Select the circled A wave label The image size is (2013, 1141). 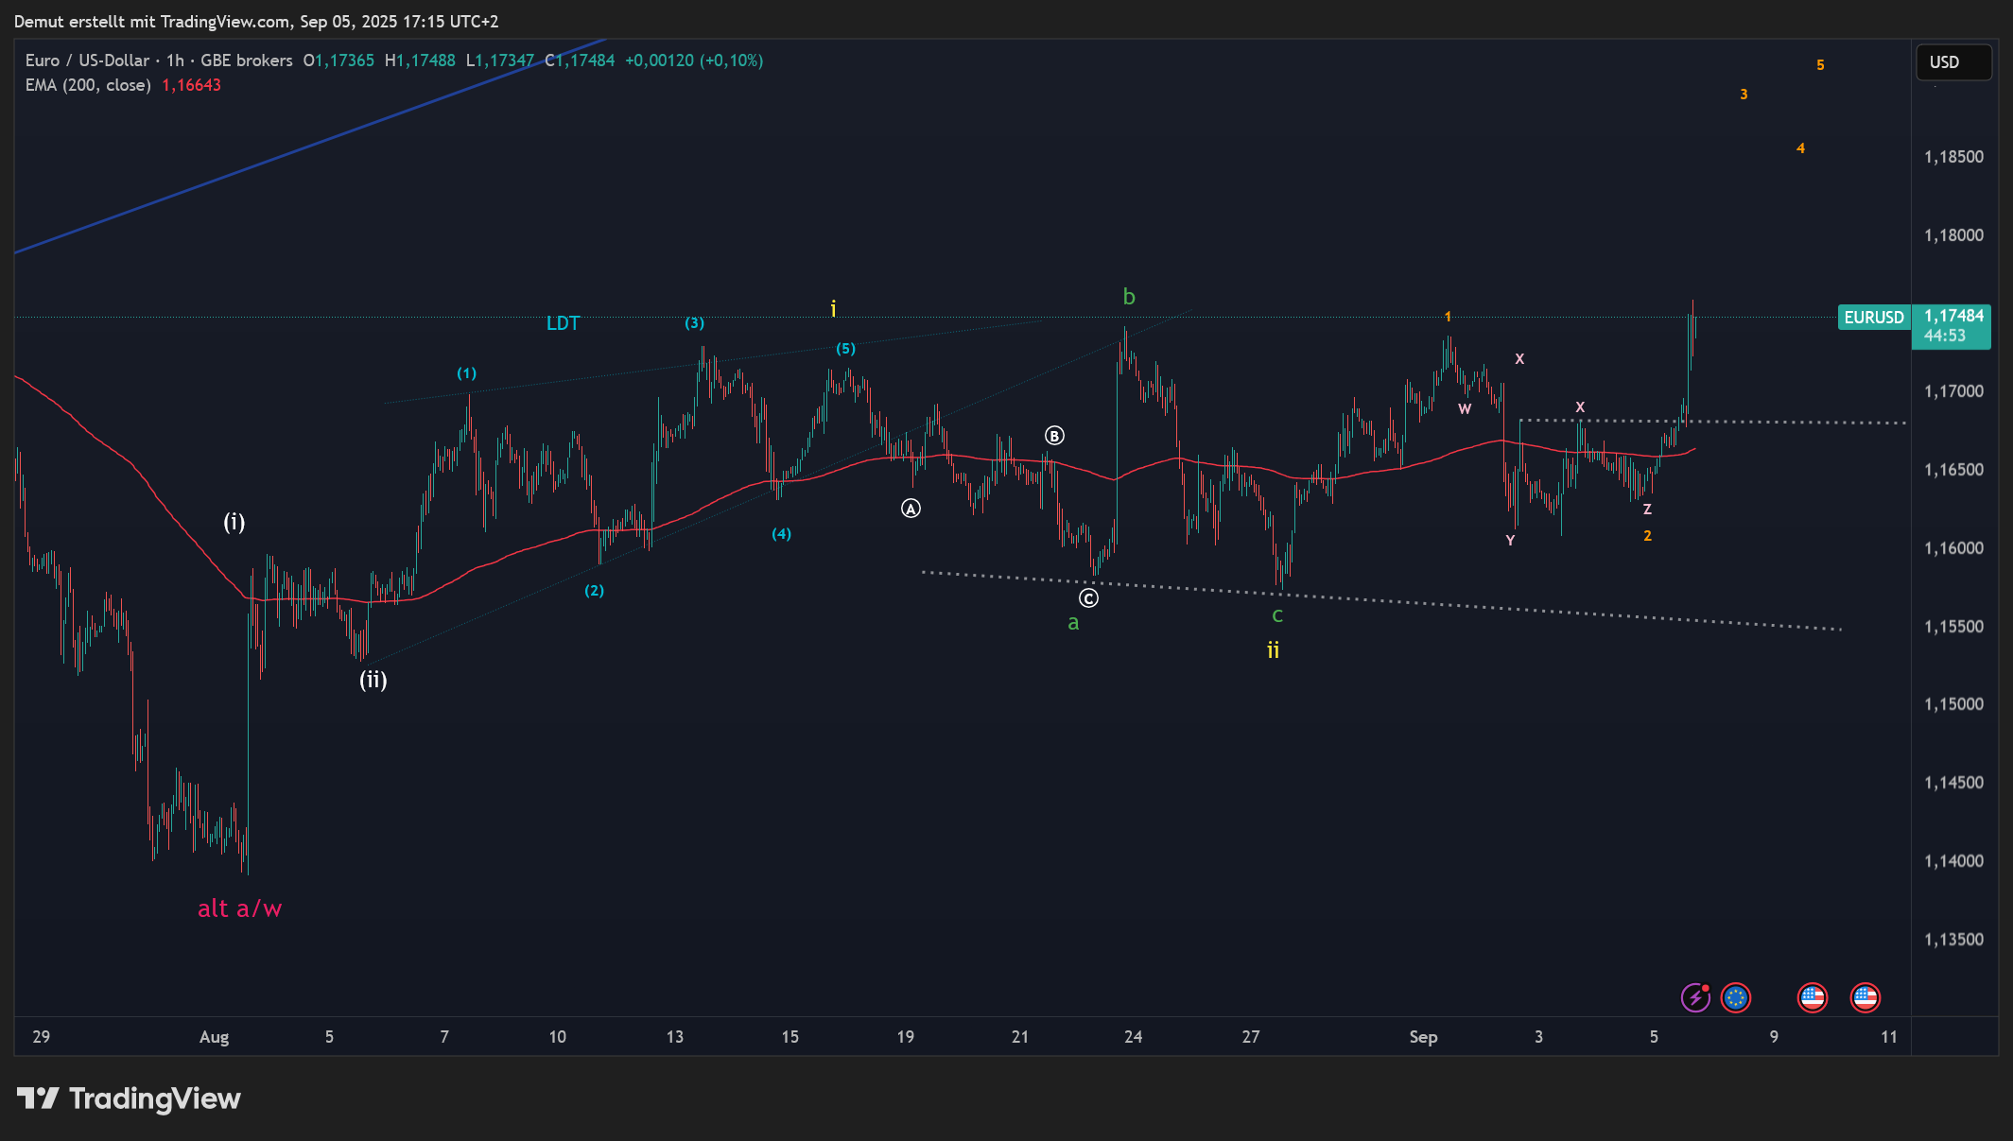[911, 509]
